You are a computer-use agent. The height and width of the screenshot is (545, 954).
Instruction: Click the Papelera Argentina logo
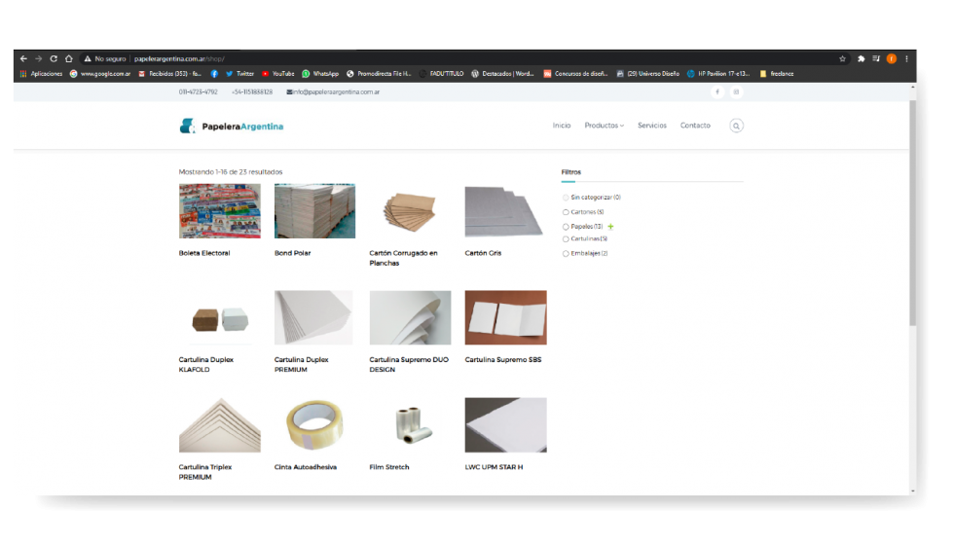(x=232, y=126)
